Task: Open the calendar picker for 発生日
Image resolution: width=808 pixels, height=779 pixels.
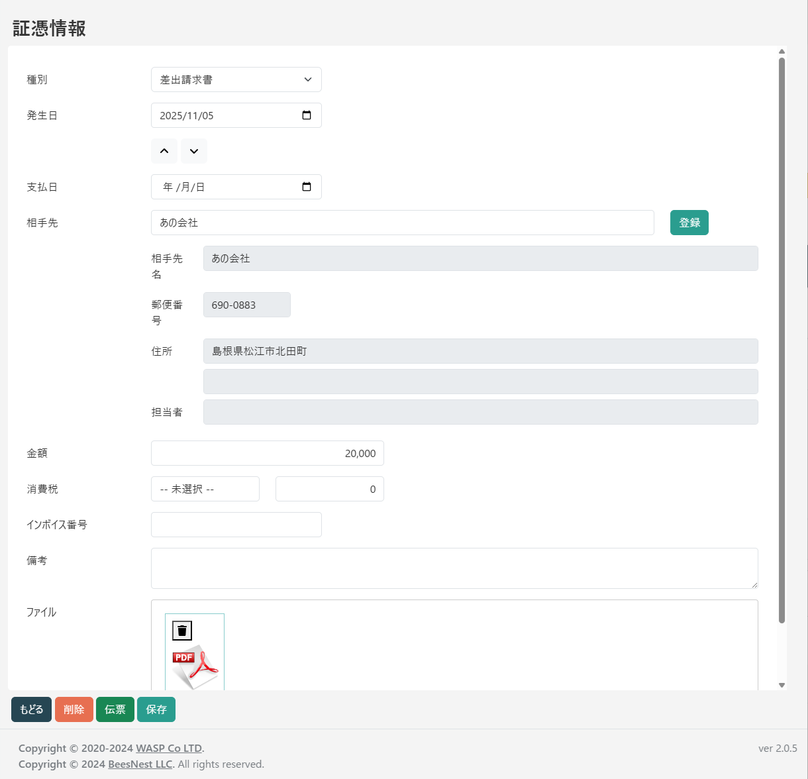Action: [x=306, y=115]
